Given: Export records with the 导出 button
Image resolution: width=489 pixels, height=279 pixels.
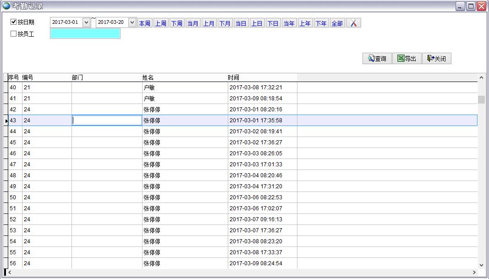Looking at the screenshot, I should [407, 59].
